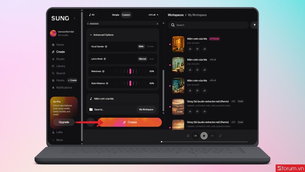Click the Hooks icon in the sidebar
This screenshot has height=172, width=305.
(53, 80)
